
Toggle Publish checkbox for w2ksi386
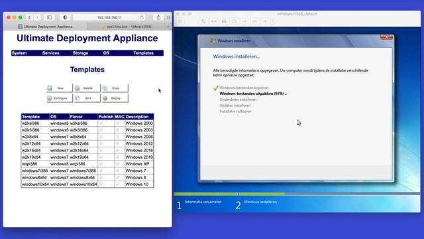coord(101,123)
